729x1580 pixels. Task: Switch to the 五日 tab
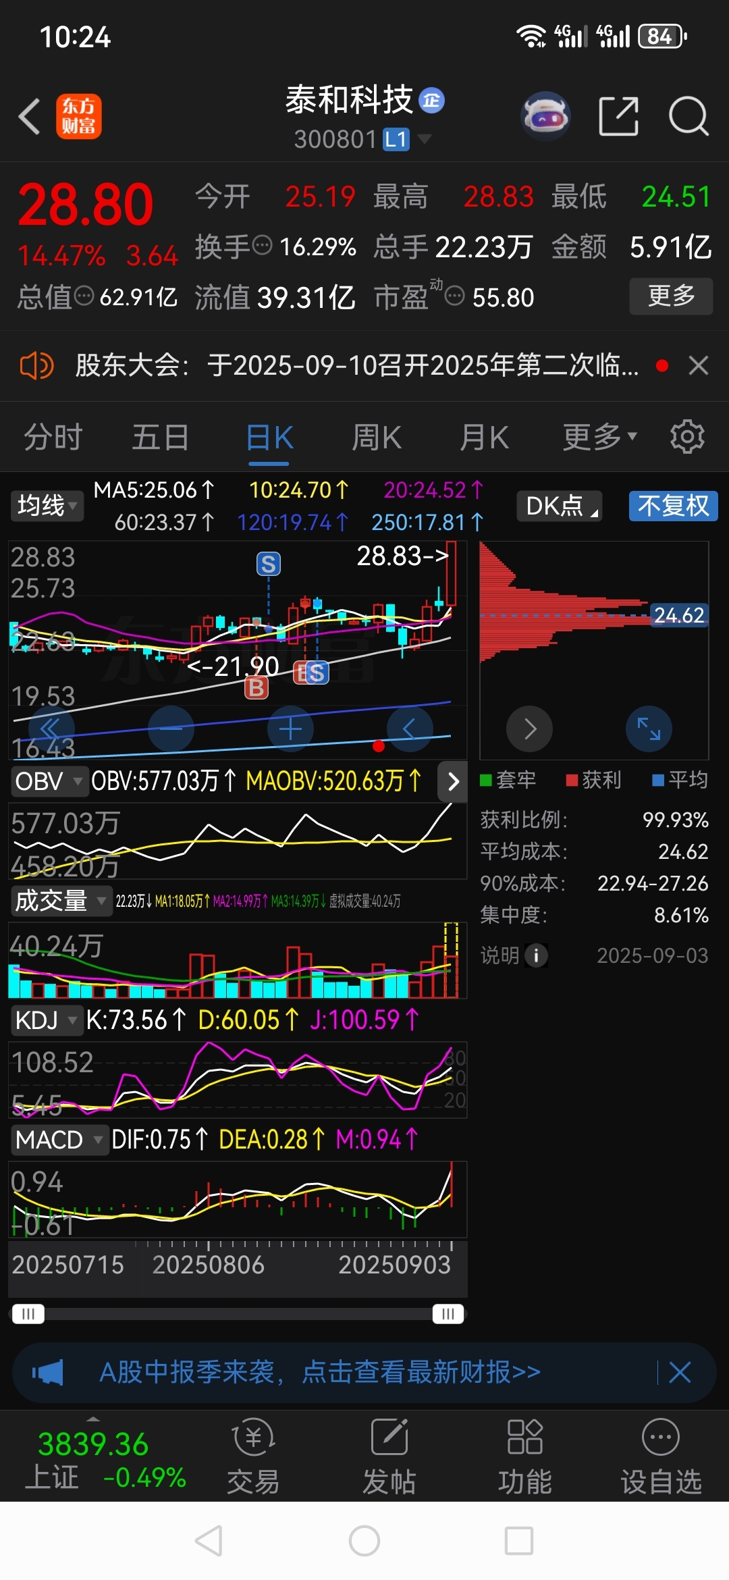point(161,438)
